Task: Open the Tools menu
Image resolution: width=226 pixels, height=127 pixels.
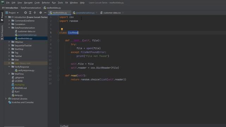Action: coord(60,3)
